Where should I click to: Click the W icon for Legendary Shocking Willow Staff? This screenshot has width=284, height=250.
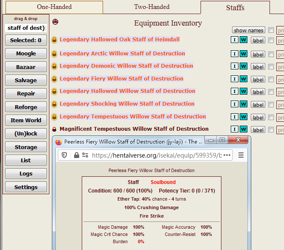point(244,104)
